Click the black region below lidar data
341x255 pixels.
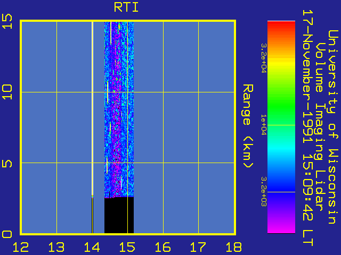tap(119, 215)
